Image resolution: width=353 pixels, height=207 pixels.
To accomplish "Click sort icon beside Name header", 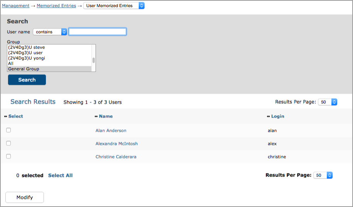I will tap(96, 116).
